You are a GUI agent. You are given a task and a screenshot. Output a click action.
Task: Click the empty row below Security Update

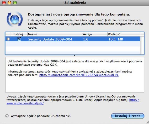73,44
